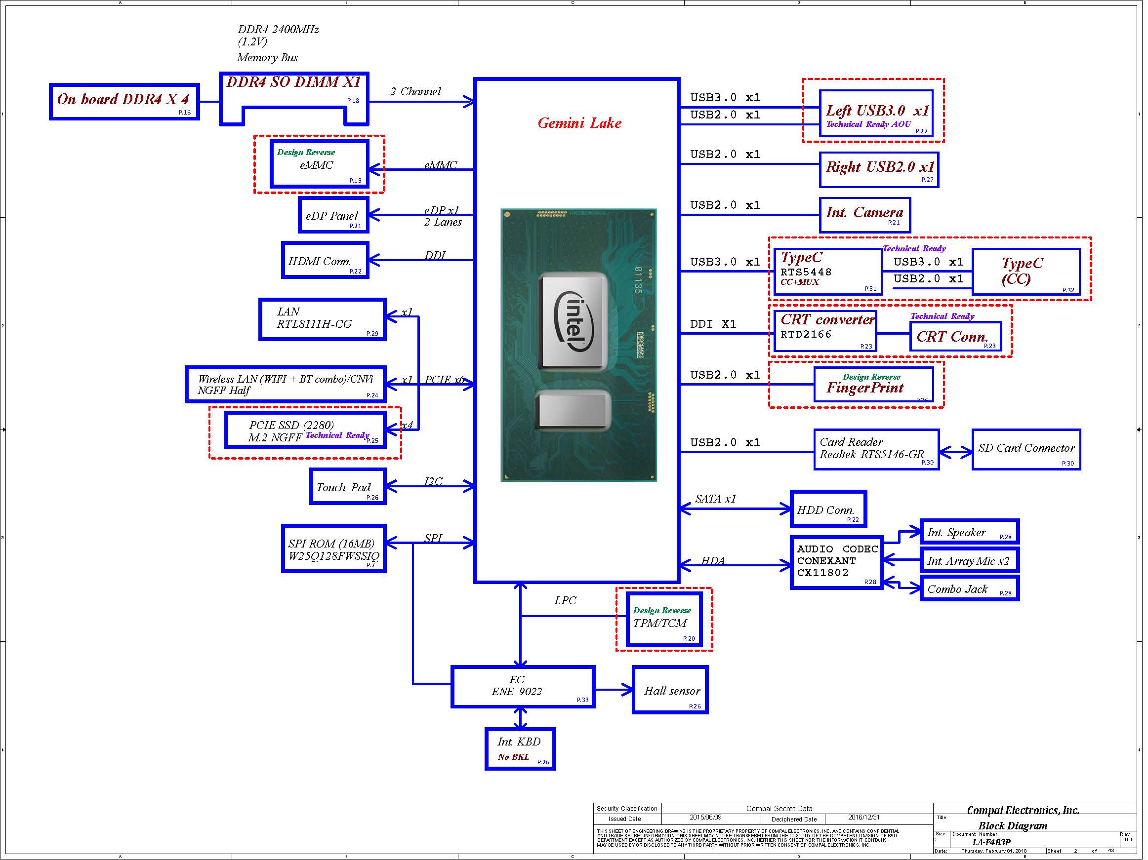Click the On board DDR4 X 4 block

[124, 102]
